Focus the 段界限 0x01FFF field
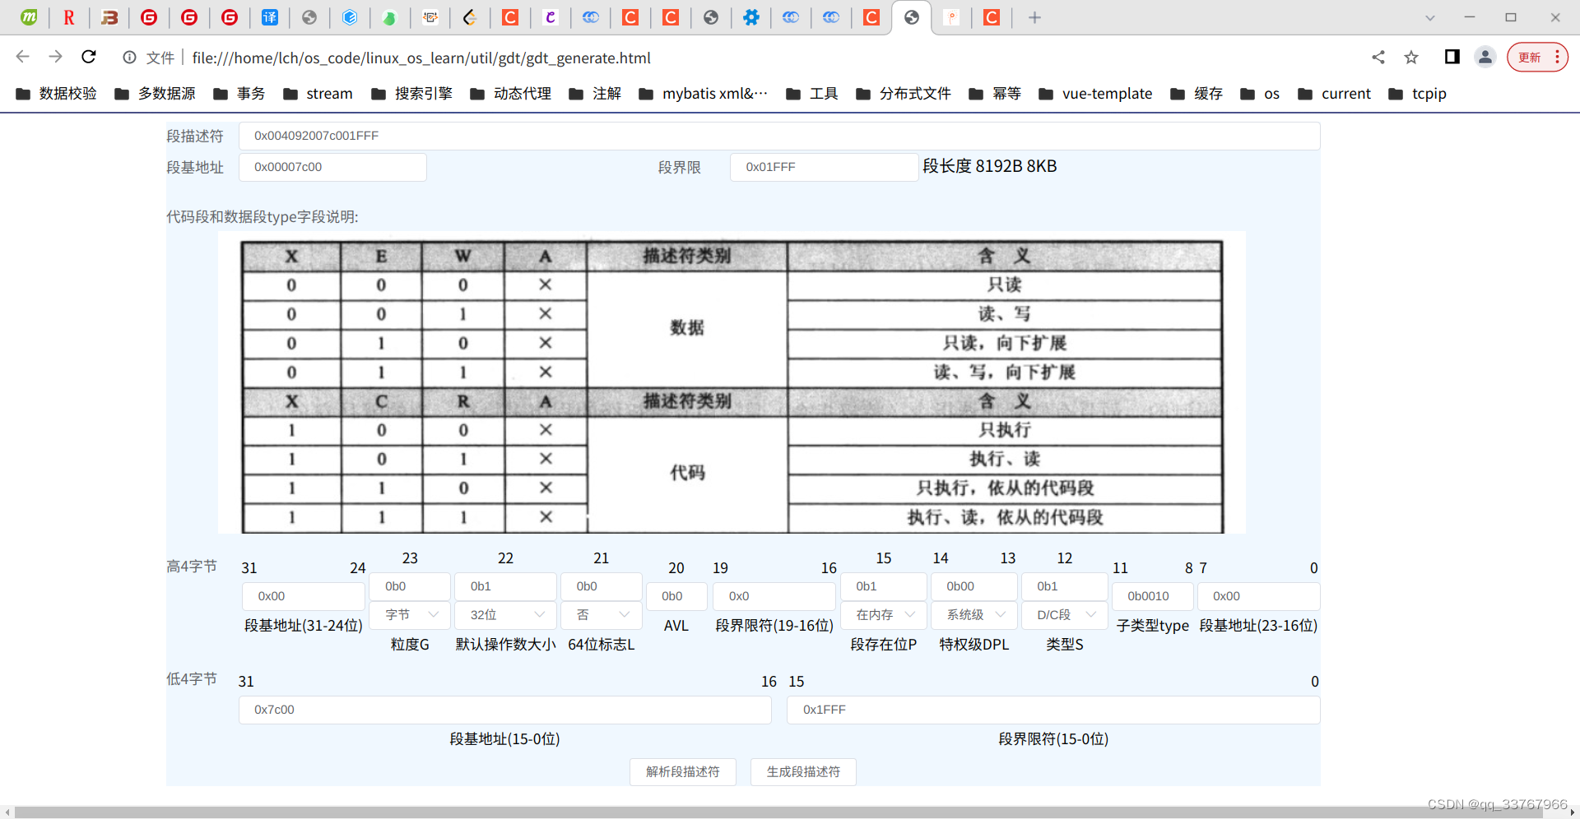 pyautogui.click(x=824, y=167)
